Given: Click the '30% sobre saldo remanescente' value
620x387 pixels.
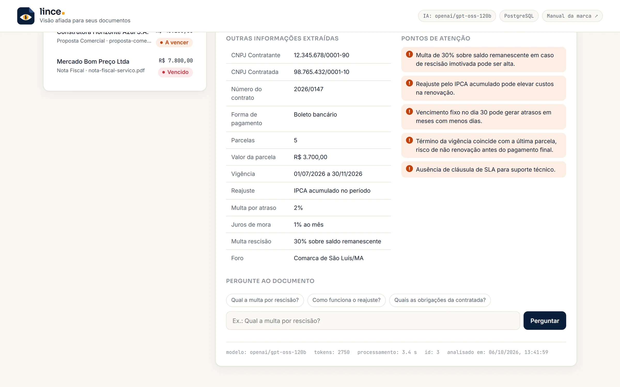Looking at the screenshot, I should [x=337, y=241].
